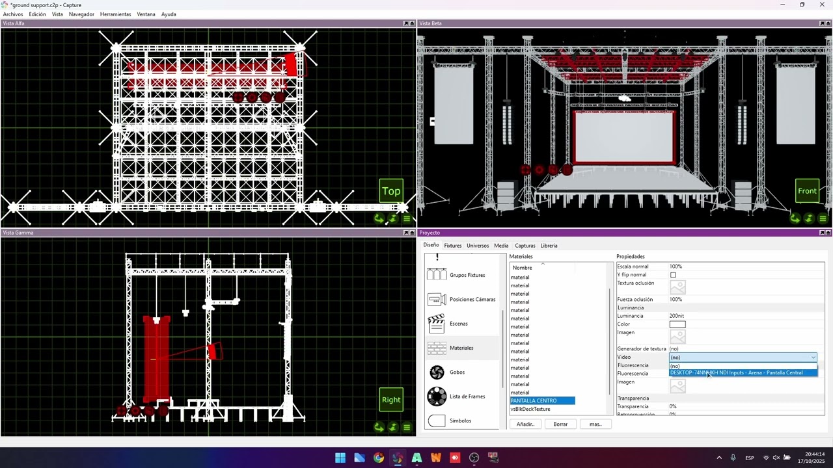
Task: Open the Ayuda menu
Action: (169, 14)
